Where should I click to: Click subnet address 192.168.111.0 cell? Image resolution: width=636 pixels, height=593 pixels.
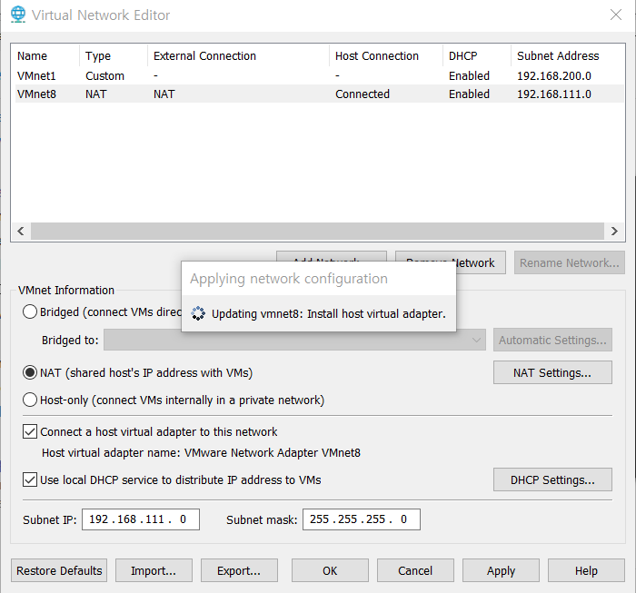tap(554, 94)
